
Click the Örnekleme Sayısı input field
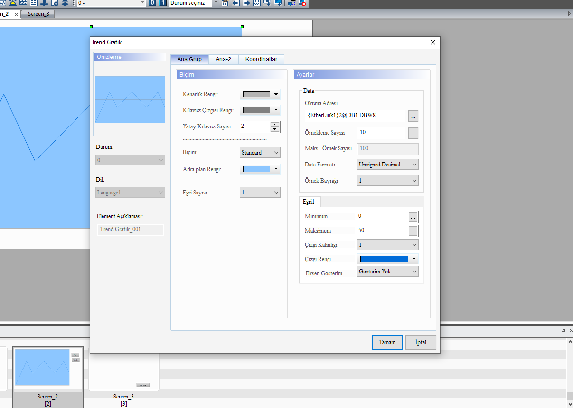(x=381, y=133)
